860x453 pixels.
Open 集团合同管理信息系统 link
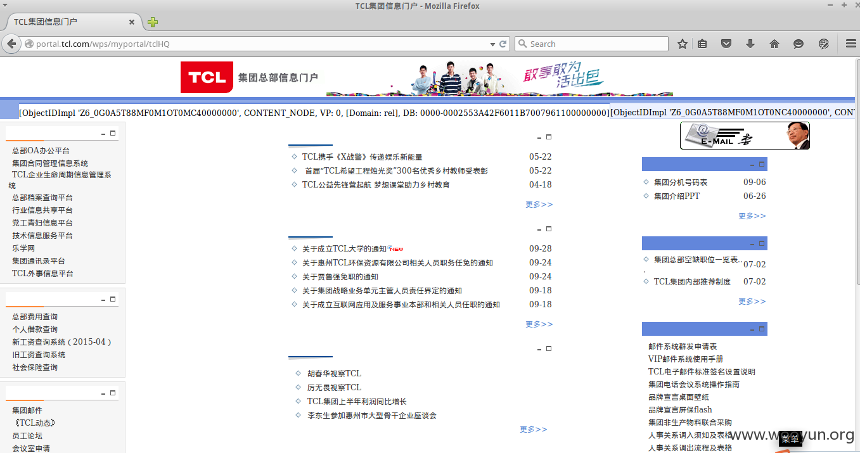50,163
